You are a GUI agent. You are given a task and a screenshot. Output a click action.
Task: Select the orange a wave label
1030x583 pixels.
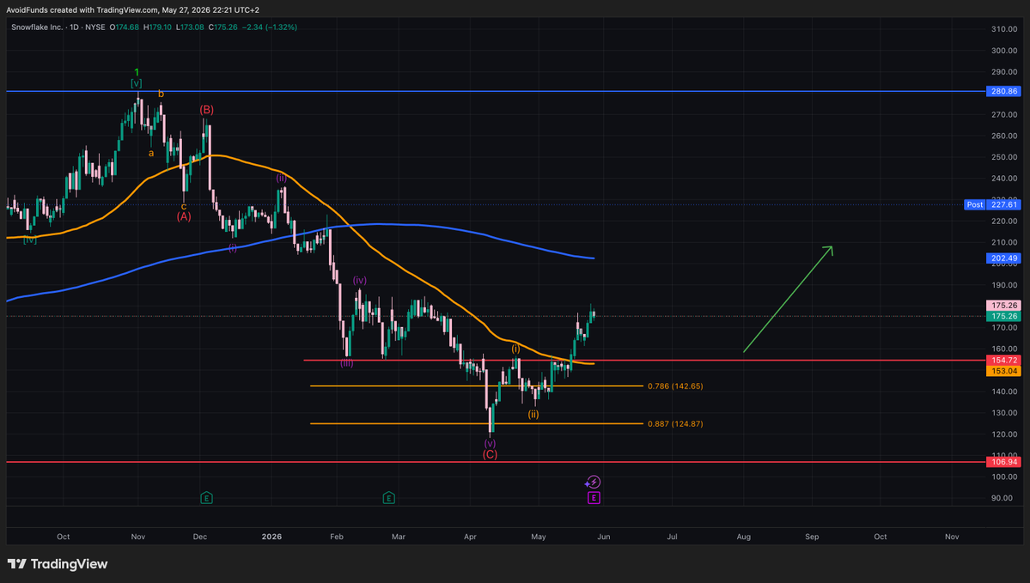click(151, 153)
